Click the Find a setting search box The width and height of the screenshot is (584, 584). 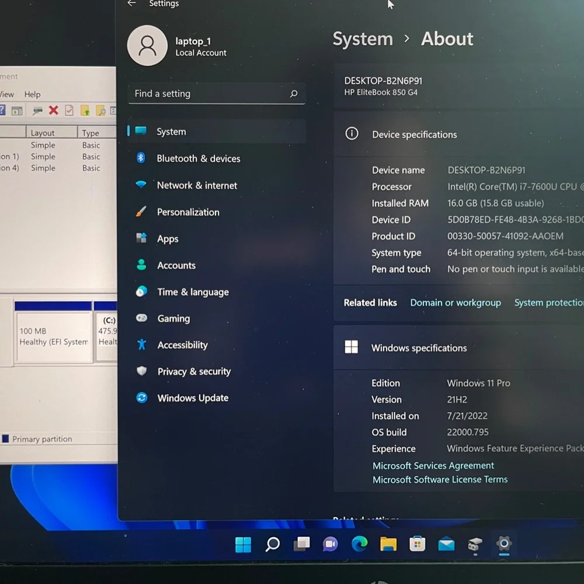pyautogui.click(x=217, y=93)
